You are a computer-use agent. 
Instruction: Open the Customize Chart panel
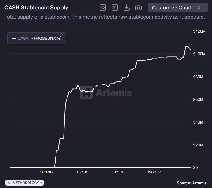pos(172,8)
